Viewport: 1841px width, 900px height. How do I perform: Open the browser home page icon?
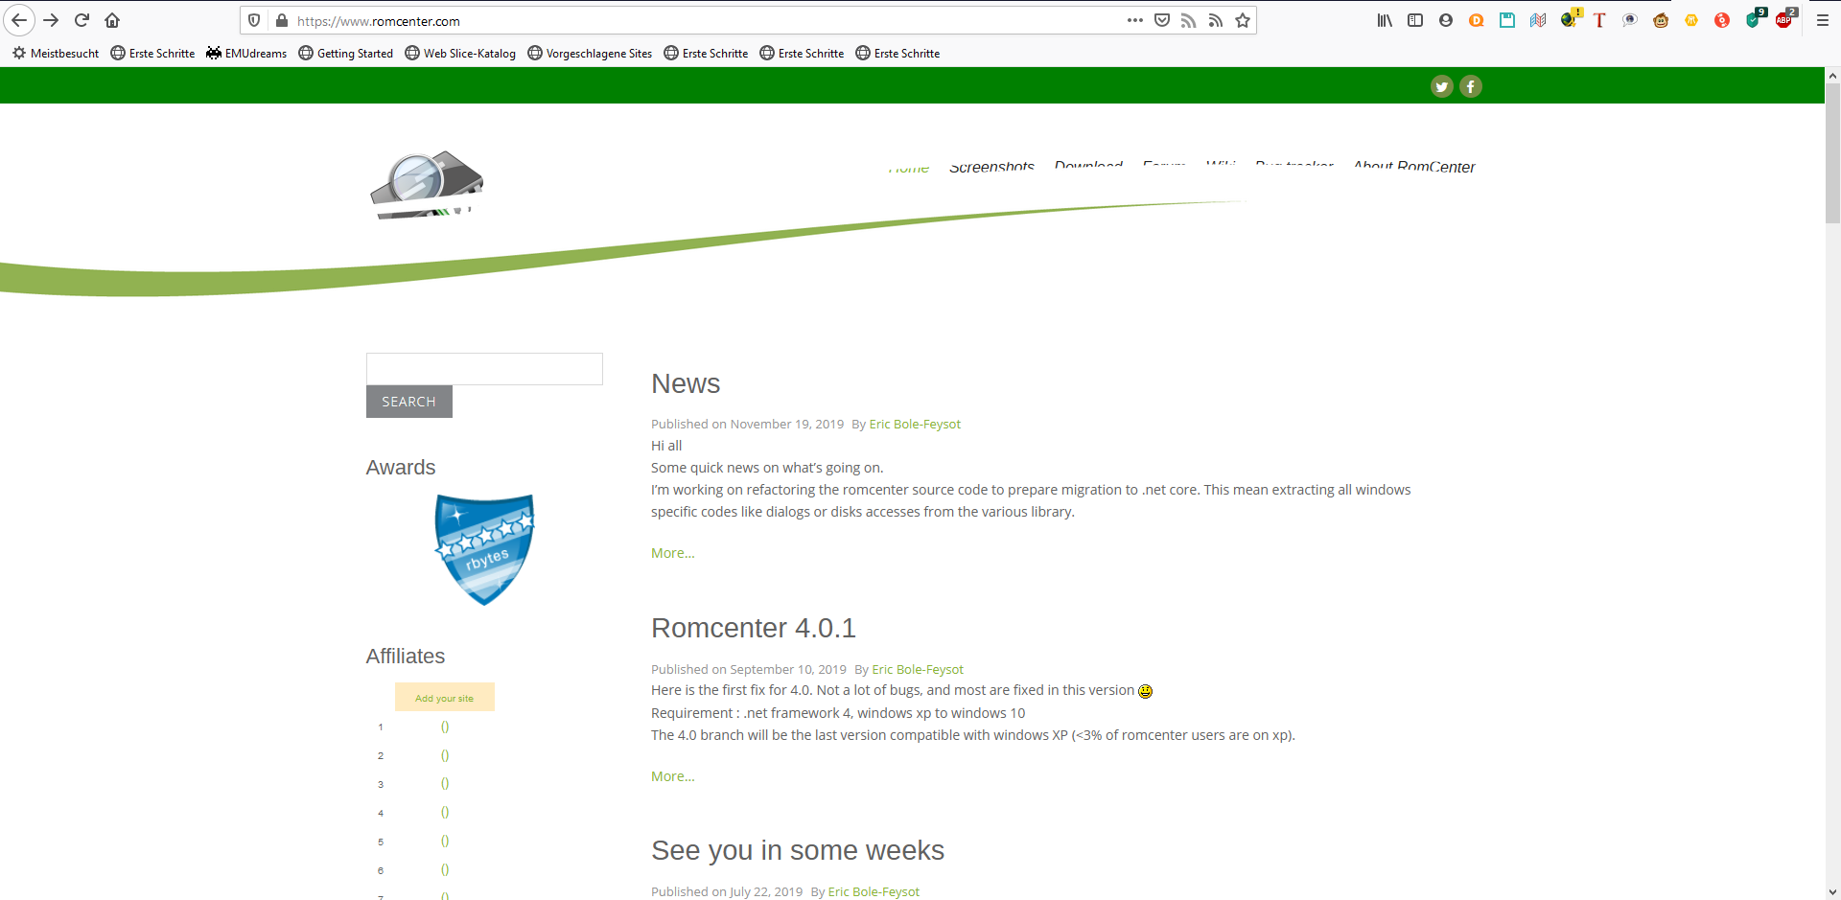pos(112,20)
